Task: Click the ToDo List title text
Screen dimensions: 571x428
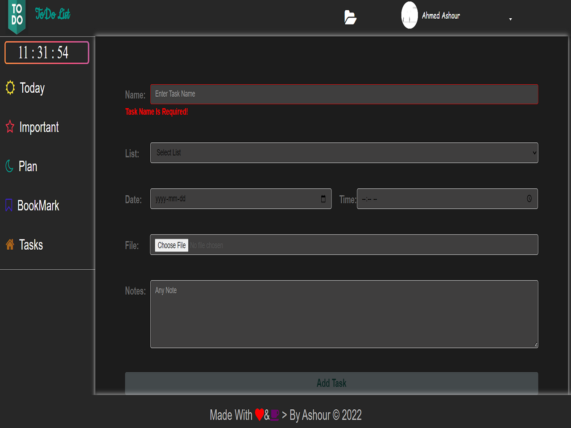Action: tap(53, 14)
